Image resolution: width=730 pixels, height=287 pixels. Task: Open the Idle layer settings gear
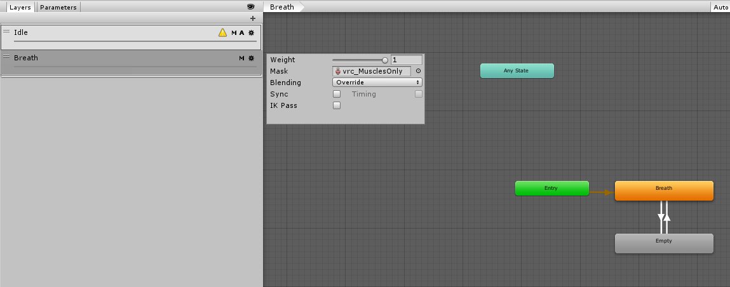coord(252,32)
